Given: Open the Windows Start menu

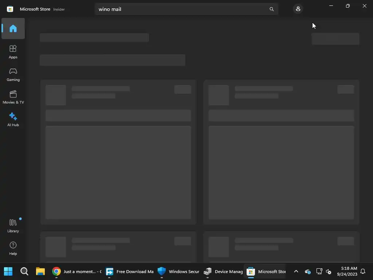Looking at the screenshot, I should [x=8, y=271].
